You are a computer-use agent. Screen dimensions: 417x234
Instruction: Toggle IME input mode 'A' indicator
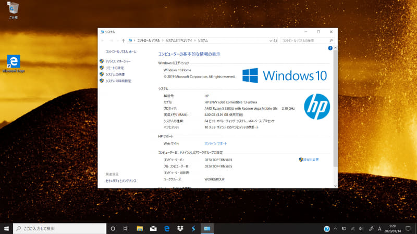(x=379, y=229)
